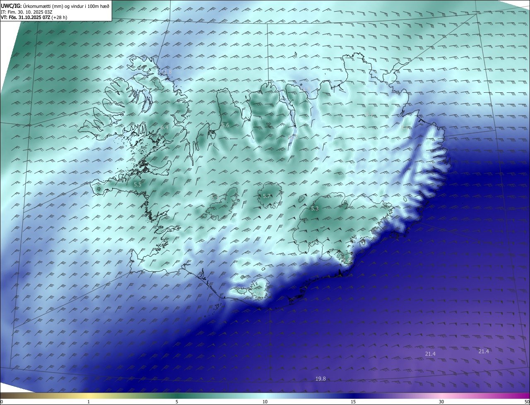
Task: Click the title line 'UWC/IG: Úrkomumætti (mm) og vindur'
Action: [x=55, y=6]
